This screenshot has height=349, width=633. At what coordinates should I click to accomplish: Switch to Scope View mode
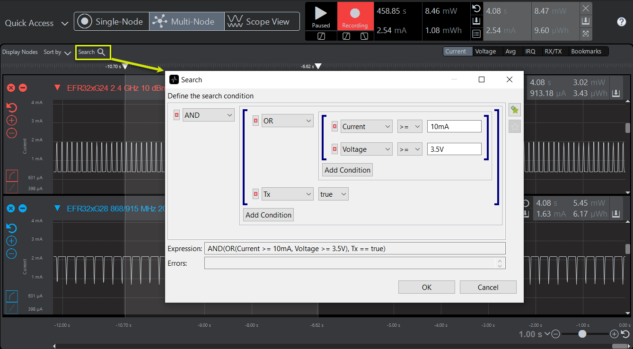262,21
